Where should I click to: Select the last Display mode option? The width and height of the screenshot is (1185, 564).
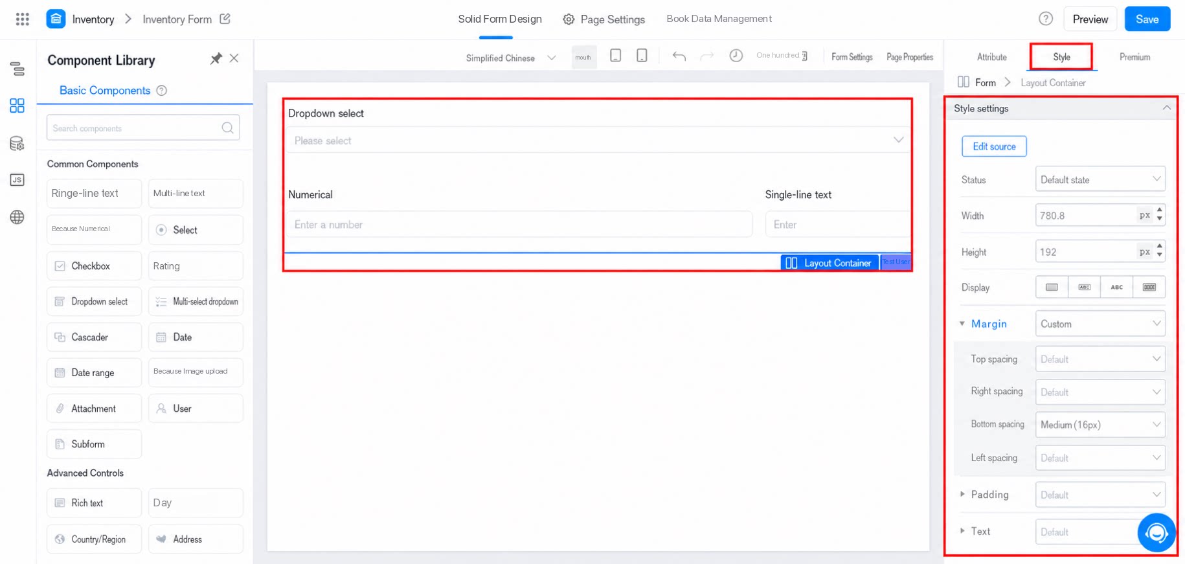tap(1149, 288)
